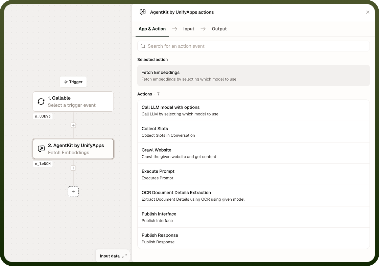This screenshot has width=379, height=266.
Task: Click the Trigger label chip
Action: (x=73, y=82)
